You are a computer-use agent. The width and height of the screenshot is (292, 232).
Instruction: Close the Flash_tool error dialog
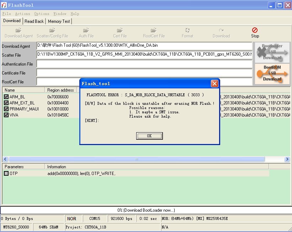tap(214, 83)
